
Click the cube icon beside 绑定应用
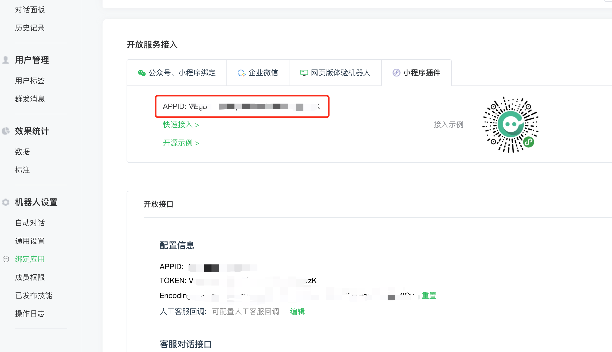[x=6, y=259]
